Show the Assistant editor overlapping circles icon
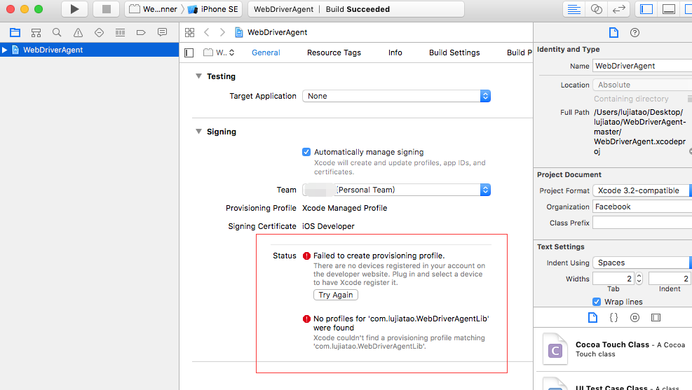This screenshot has height=390, width=692. click(x=596, y=9)
